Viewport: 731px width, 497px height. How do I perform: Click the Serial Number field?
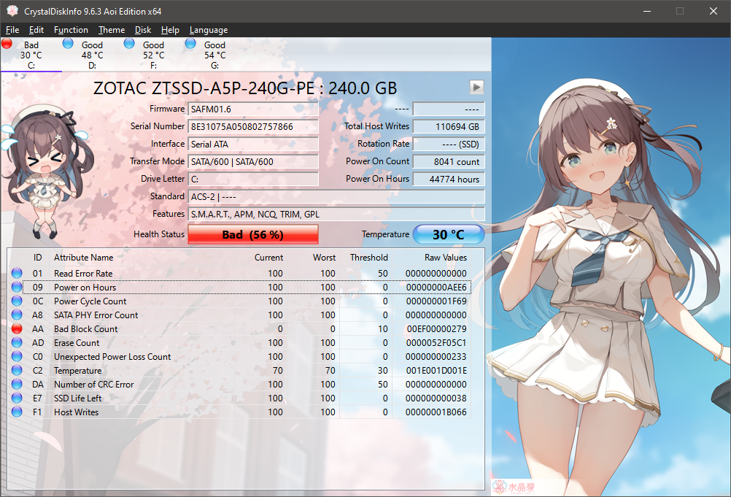(x=253, y=127)
